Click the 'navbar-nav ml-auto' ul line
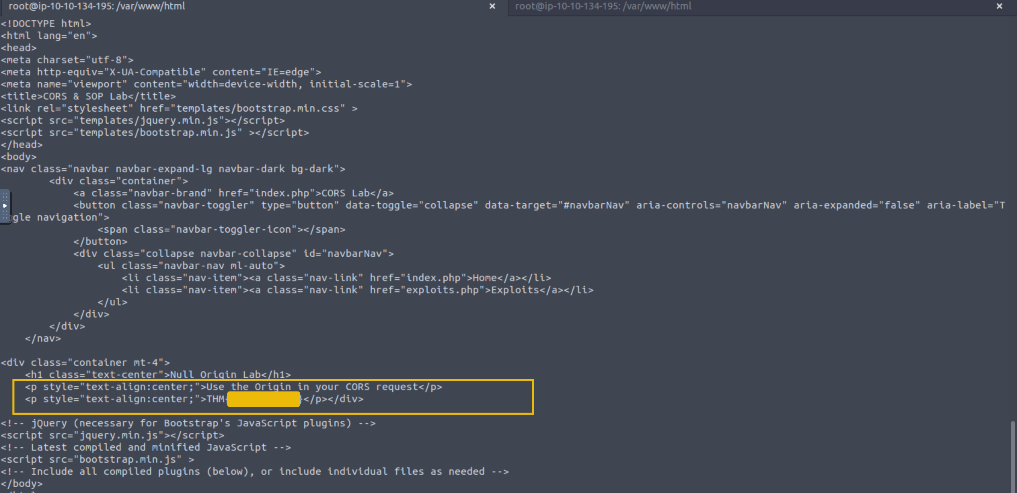This screenshot has width=1017, height=493. click(191, 266)
